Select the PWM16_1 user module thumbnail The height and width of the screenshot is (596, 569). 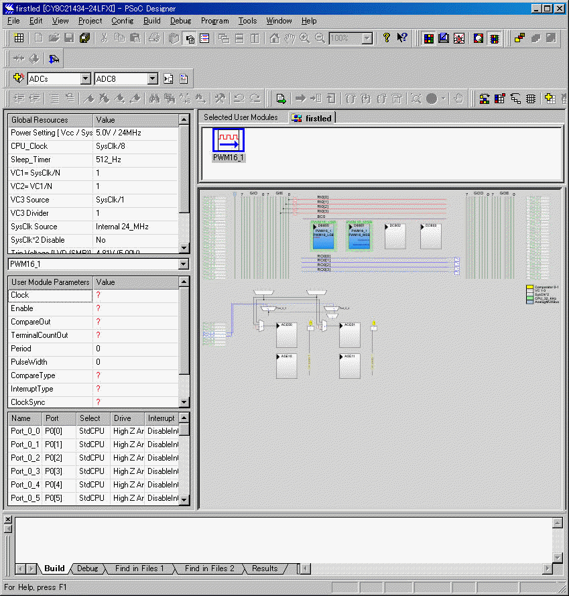tap(229, 145)
